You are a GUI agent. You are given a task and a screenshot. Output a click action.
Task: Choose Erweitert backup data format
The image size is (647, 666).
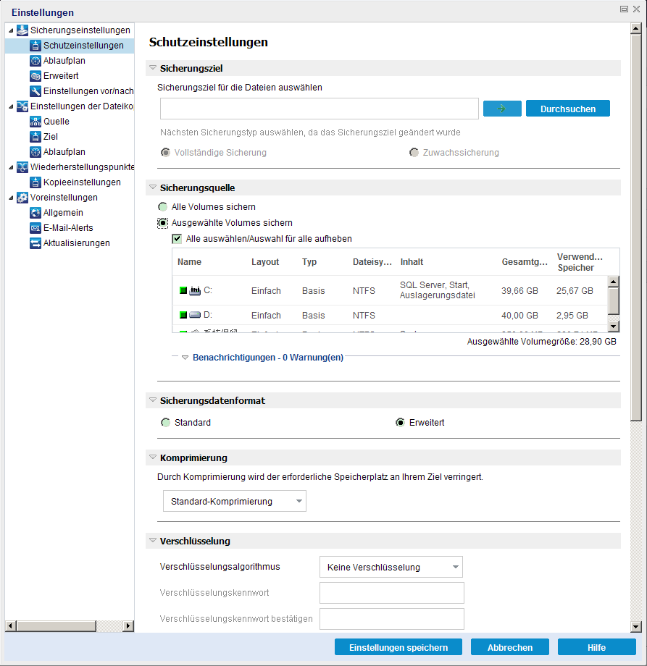[x=400, y=423]
